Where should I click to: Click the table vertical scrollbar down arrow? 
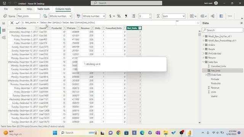click(x=199, y=123)
